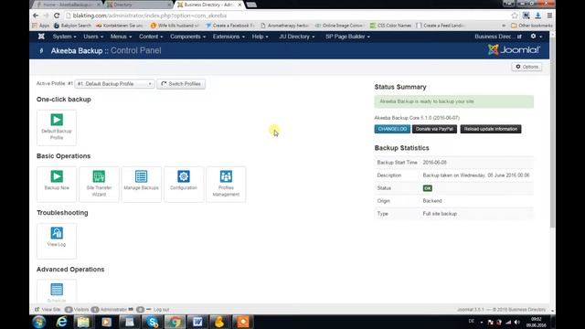The width and height of the screenshot is (585, 329).
Task: Click the browser download extension icon
Action: point(537,16)
